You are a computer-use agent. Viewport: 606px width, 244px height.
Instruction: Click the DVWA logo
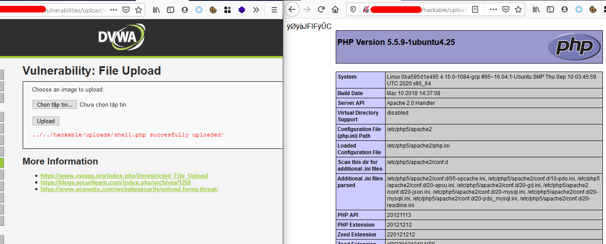point(122,37)
